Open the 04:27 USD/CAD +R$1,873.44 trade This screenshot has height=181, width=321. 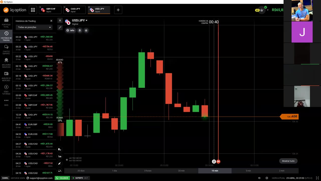[x=34, y=145]
